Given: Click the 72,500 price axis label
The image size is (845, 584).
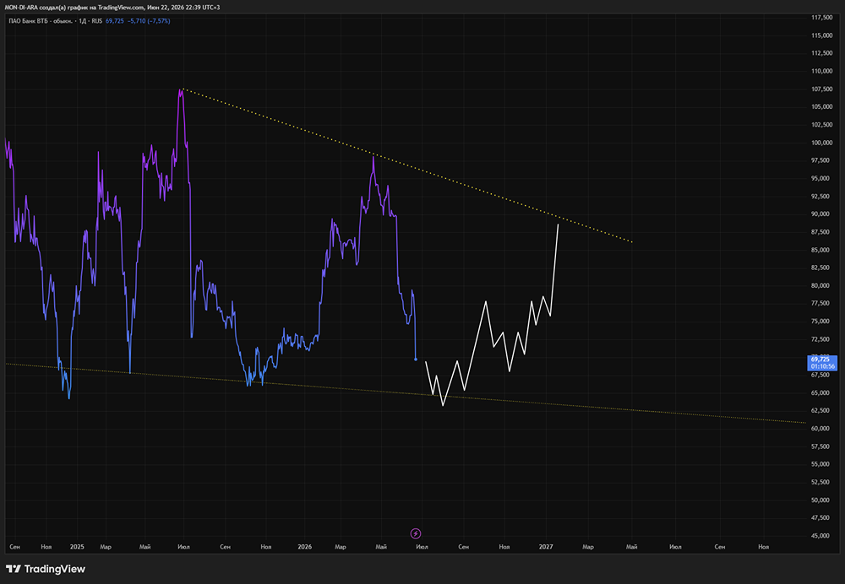Looking at the screenshot, I should pos(820,339).
